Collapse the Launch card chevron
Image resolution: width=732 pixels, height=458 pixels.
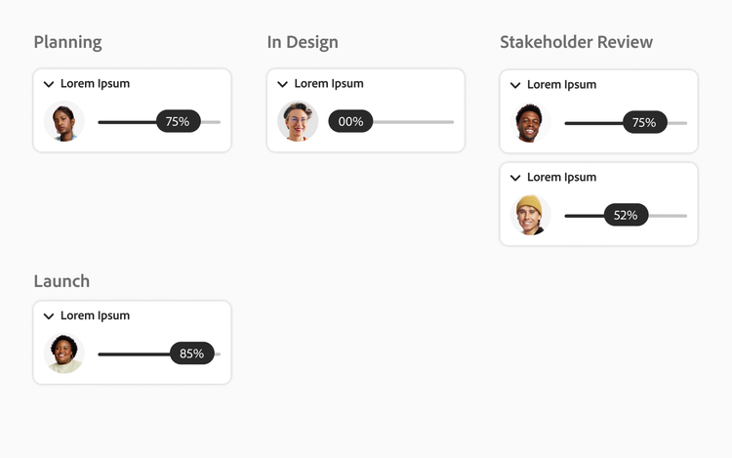pos(49,316)
